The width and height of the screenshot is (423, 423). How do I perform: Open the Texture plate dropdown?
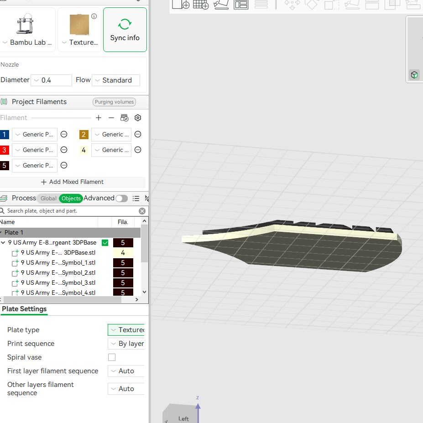tap(80, 42)
